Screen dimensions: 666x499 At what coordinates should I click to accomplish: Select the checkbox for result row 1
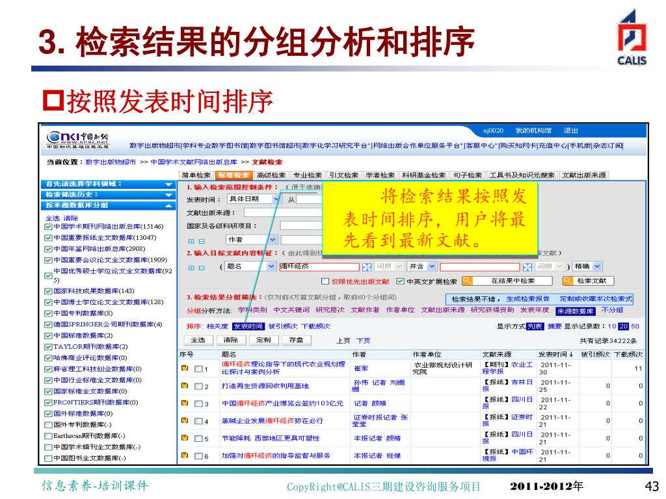pyautogui.click(x=198, y=369)
